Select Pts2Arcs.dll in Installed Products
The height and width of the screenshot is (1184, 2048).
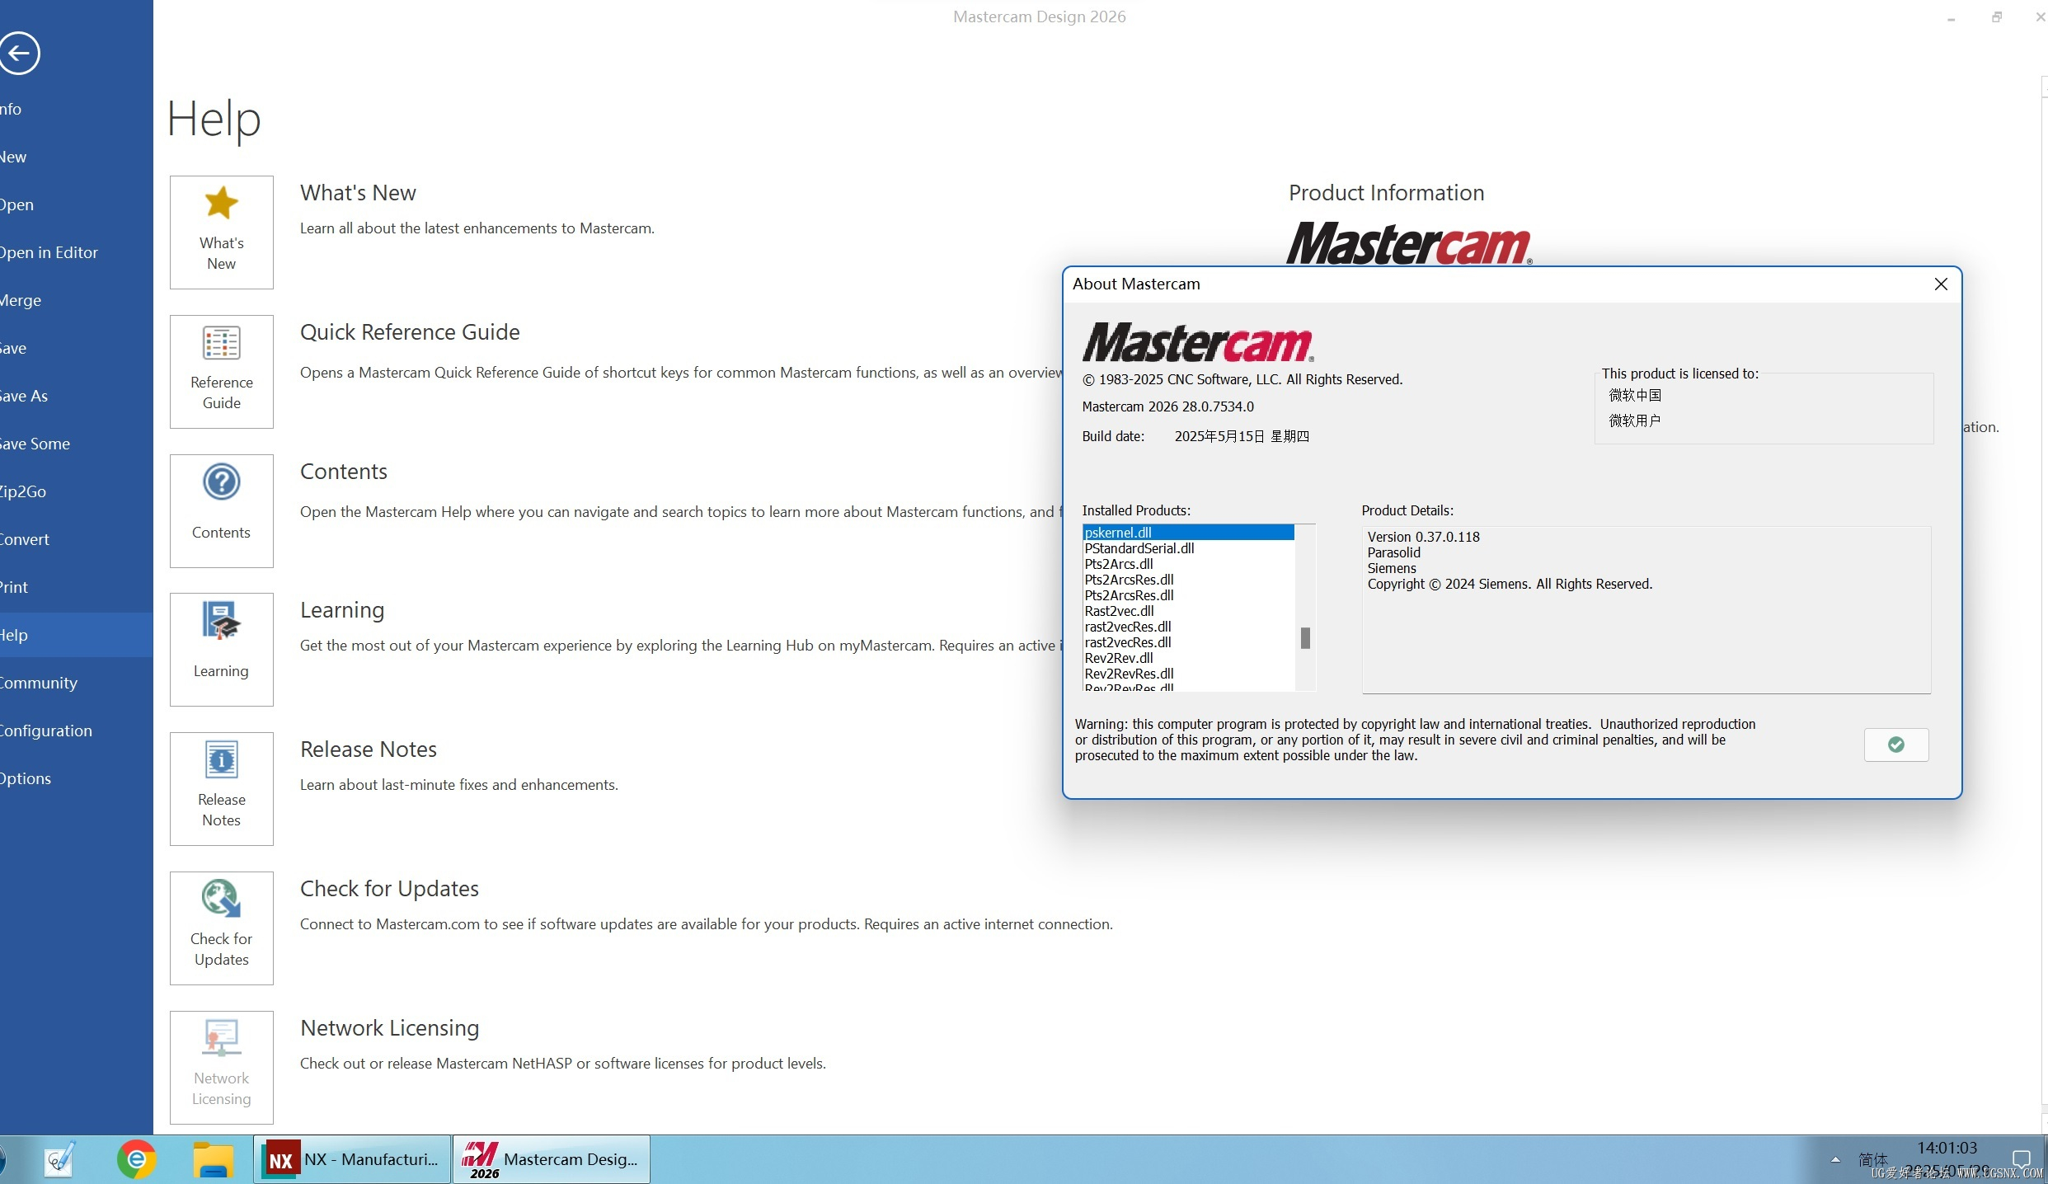[1188, 564]
